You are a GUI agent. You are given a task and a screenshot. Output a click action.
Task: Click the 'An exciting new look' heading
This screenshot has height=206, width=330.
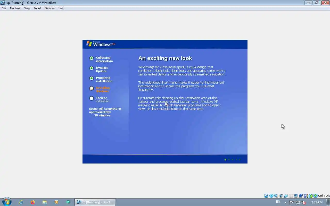coord(165,58)
